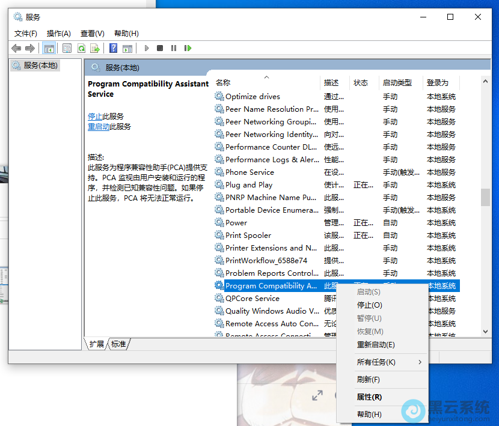Open the Properties toolbar icon
This screenshot has height=426, width=499.
[67, 48]
